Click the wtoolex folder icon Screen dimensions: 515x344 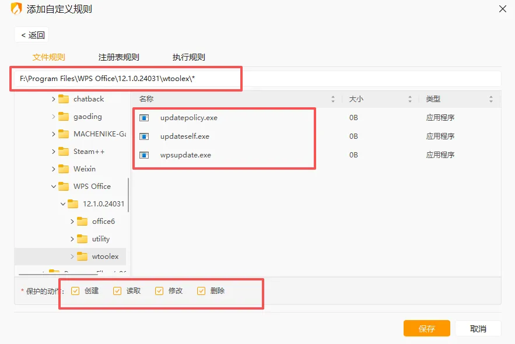pyautogui.click(x=82, y=257)
